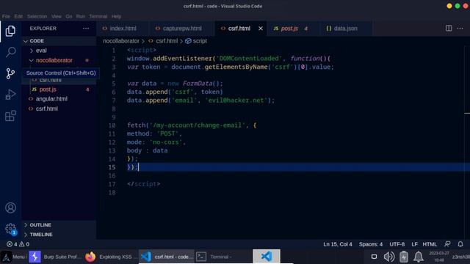
Task: Open the Explorer view in activity bar
Action: coord(10,31)
